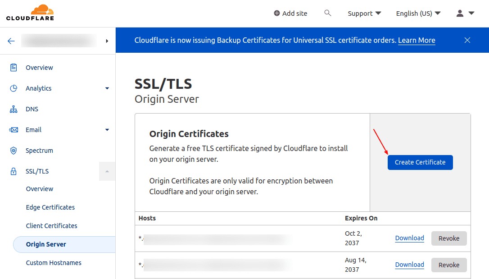Select the Analytics sidebar icon
The height and width of the screenshot is (279, 489).
[14, 88]
